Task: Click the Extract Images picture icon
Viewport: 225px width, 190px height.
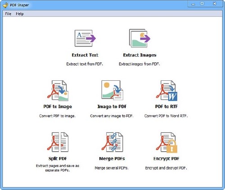Action: [139, 38]
